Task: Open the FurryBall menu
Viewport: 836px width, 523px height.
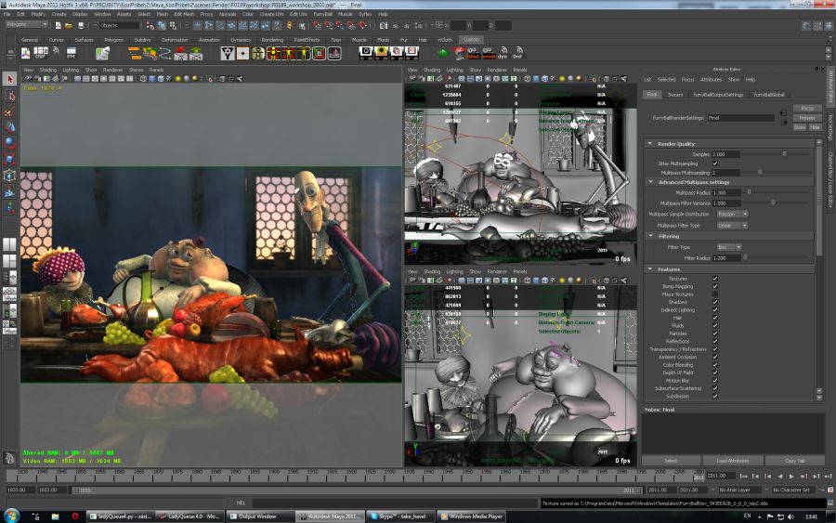Action: coord(322,14)
